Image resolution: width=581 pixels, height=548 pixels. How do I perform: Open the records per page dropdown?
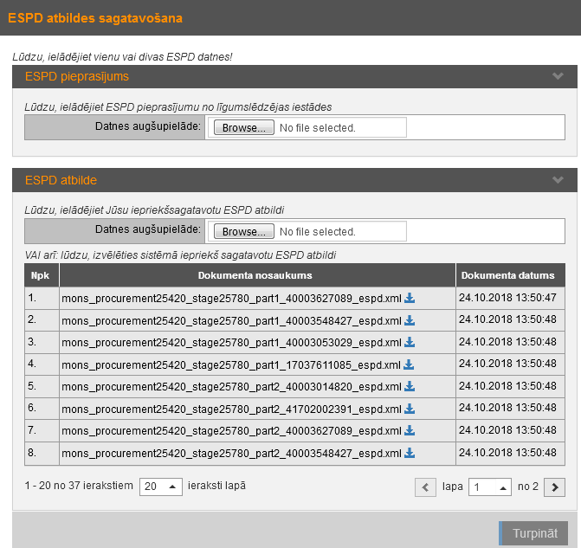click(161, 487)
